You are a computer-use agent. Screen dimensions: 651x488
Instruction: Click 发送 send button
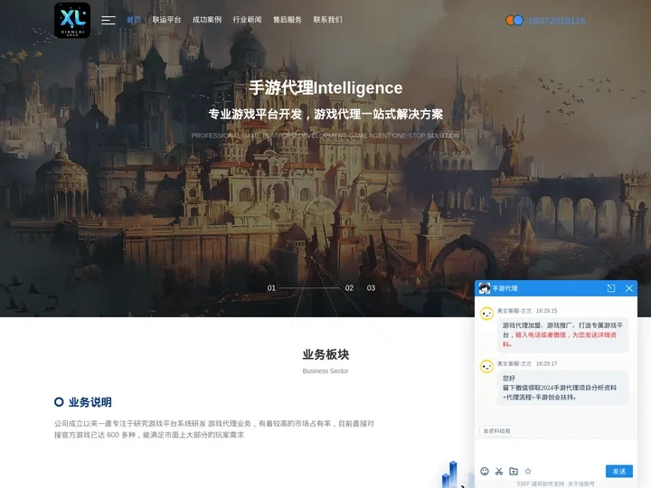(619, 471)
